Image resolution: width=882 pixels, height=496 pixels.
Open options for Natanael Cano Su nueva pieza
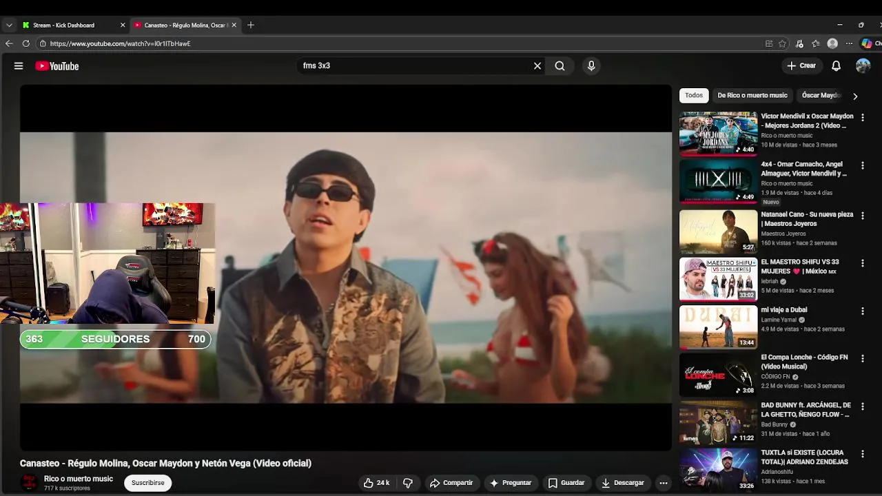[862, 216]
